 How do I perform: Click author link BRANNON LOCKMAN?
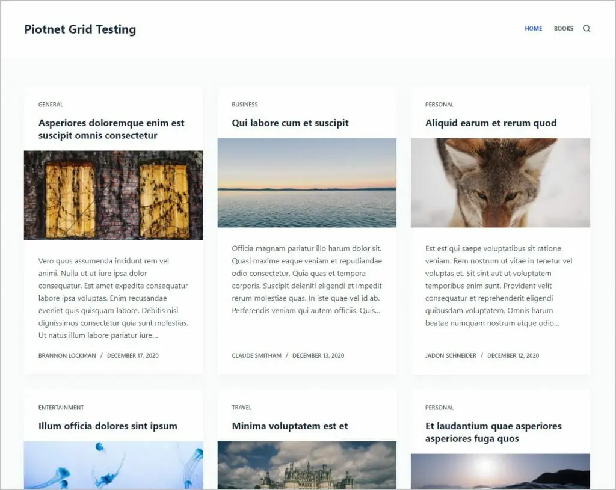[66, 355]
